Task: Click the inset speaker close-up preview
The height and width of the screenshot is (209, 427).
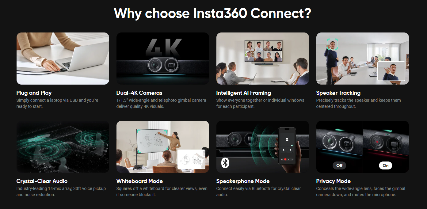Action: point(391,71)
